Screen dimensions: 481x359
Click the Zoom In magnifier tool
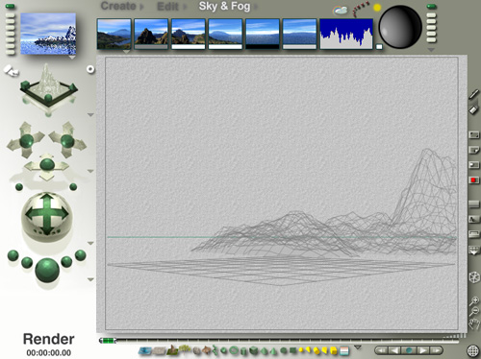474,301
